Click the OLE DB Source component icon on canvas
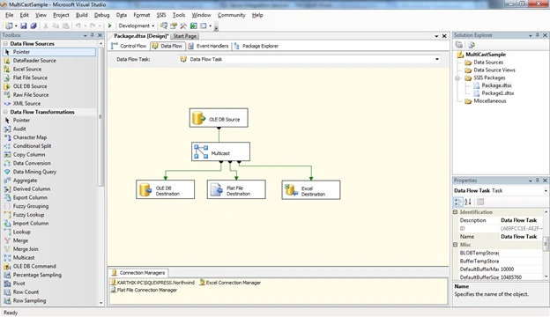The height and width of the screenshot is (317, 550). coord(198,118)
